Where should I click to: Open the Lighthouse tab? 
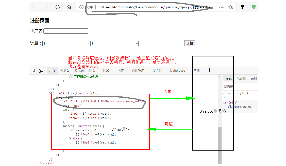177,71
